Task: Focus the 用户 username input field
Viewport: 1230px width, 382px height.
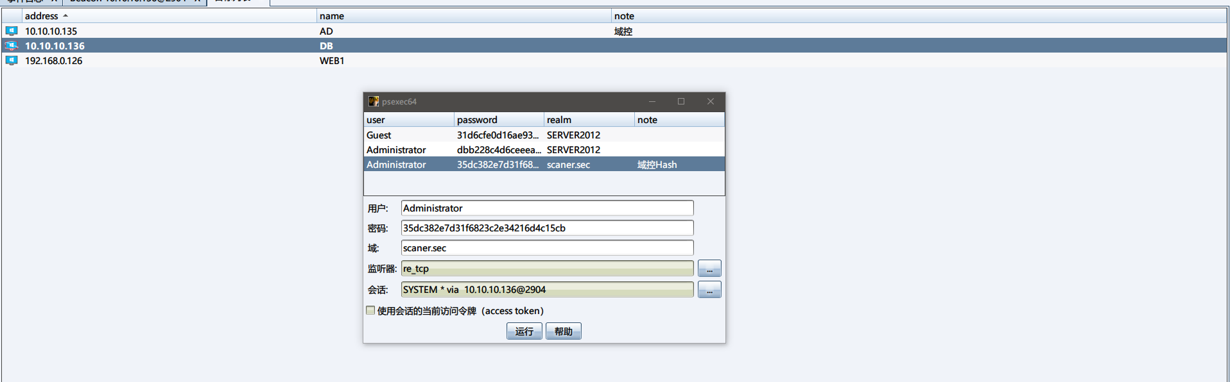Action: click(x=547, y=208)
